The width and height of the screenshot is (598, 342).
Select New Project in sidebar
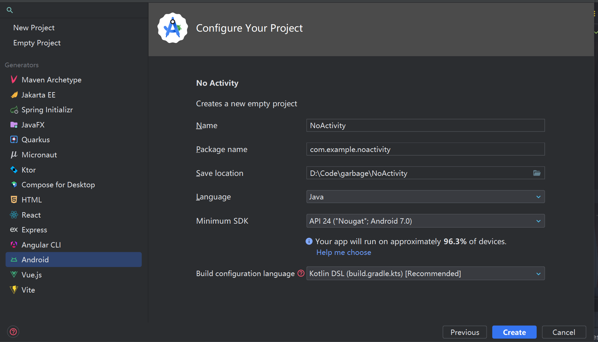click(x=34, y=28)
